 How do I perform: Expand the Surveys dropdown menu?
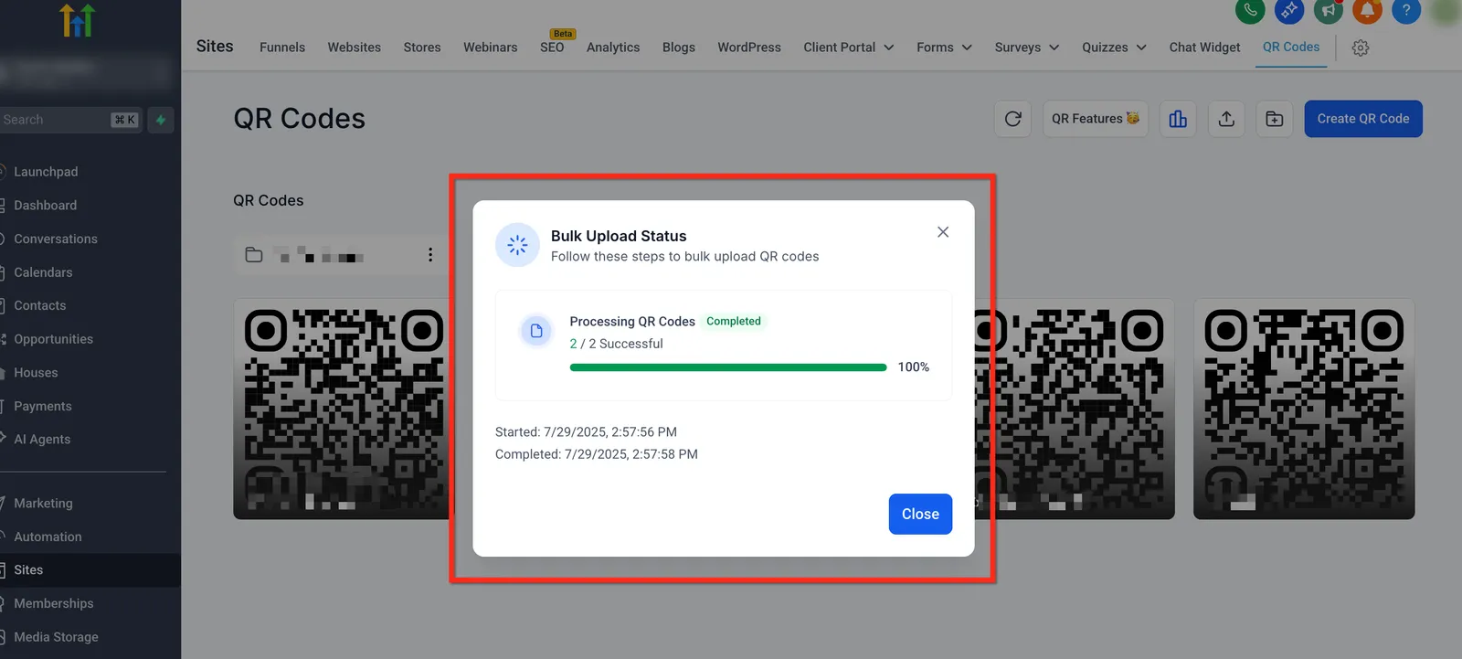point(1027,48)
